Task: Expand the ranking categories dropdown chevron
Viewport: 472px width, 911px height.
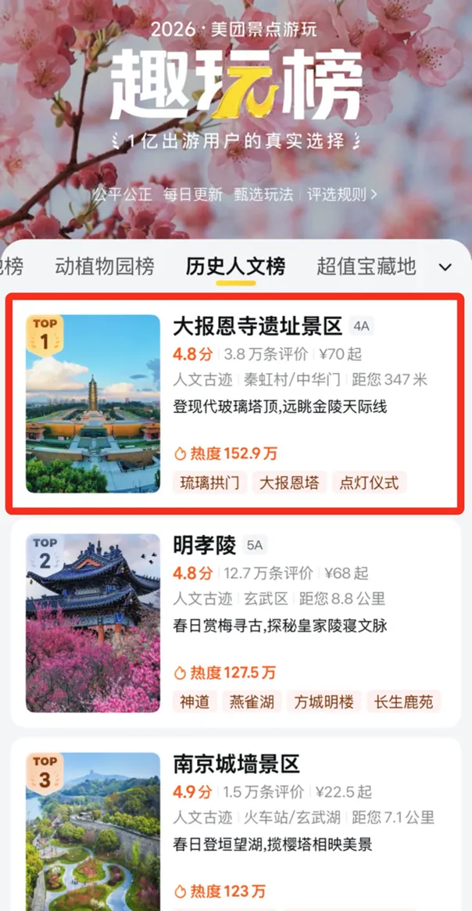Action: pos(445,267)
